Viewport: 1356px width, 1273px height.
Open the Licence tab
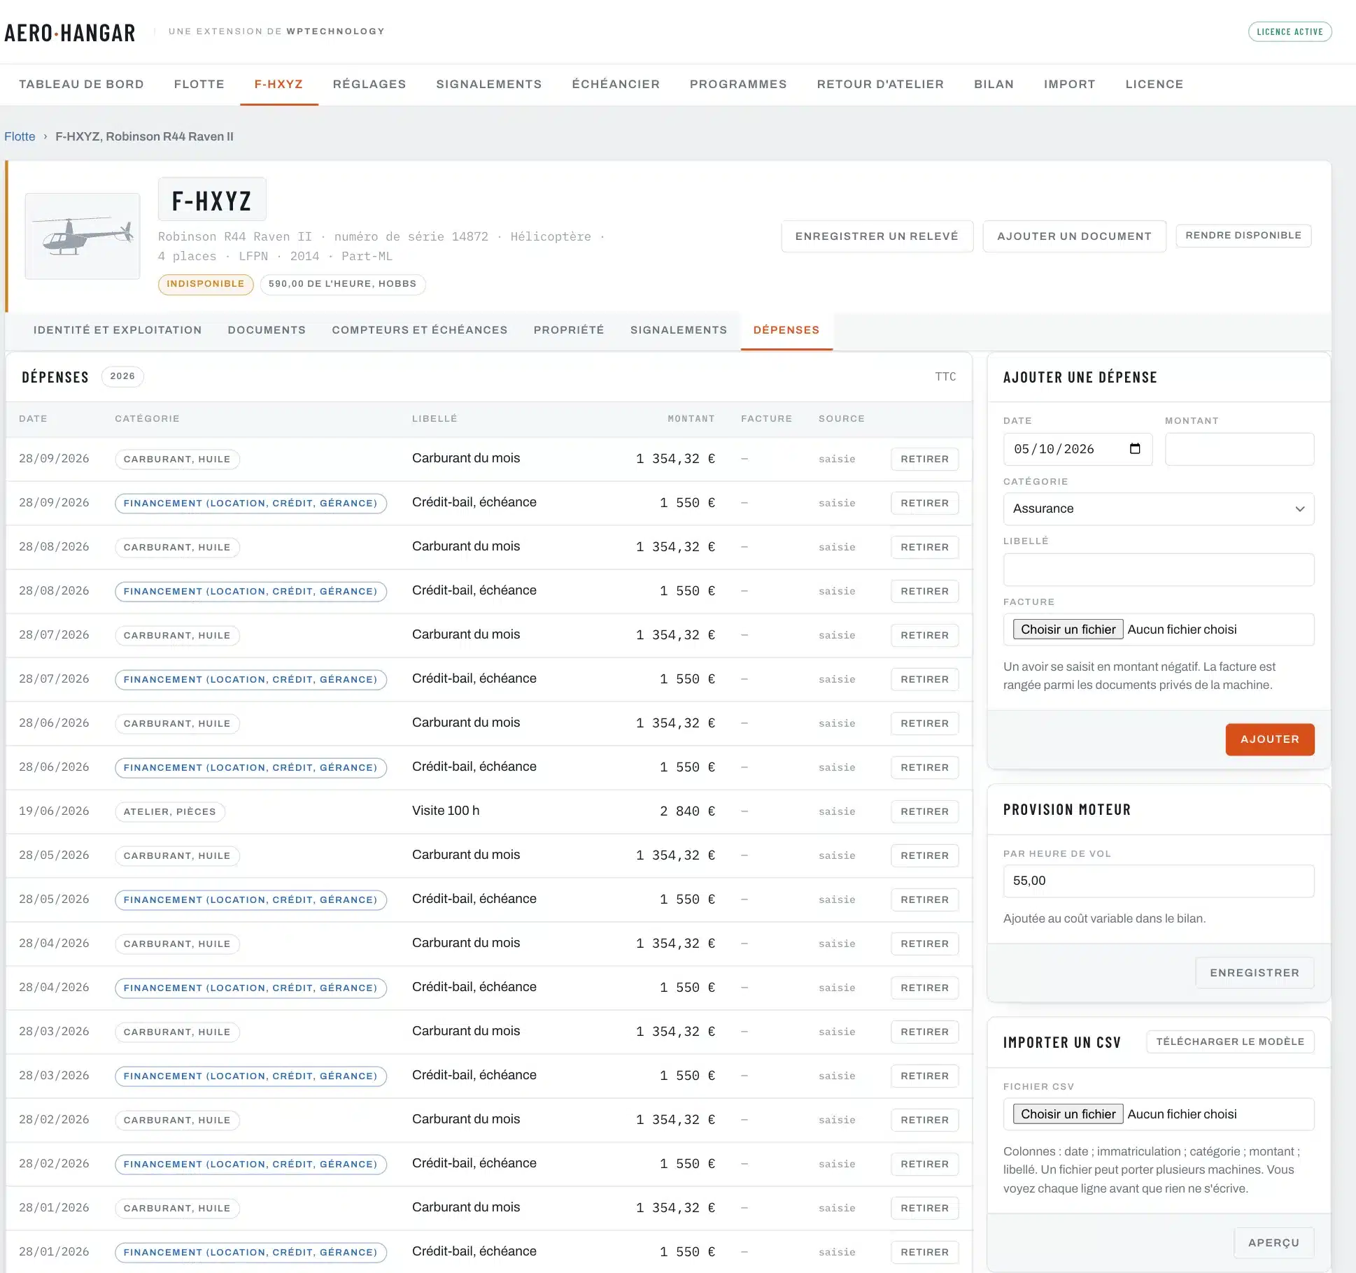(x=1154, y=84)
